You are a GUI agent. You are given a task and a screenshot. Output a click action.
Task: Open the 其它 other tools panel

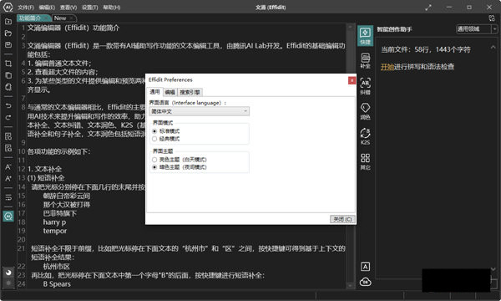365,161
